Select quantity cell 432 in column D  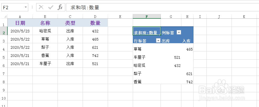tap(95, 31)
